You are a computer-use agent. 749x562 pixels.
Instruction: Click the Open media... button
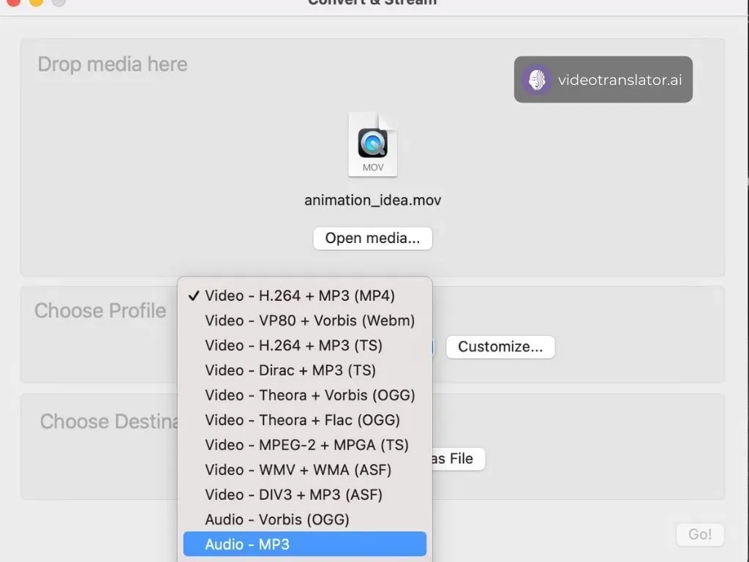pos(372,238)
